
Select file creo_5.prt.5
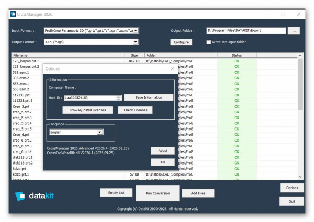pyautogui.click(x=22, y=129)
